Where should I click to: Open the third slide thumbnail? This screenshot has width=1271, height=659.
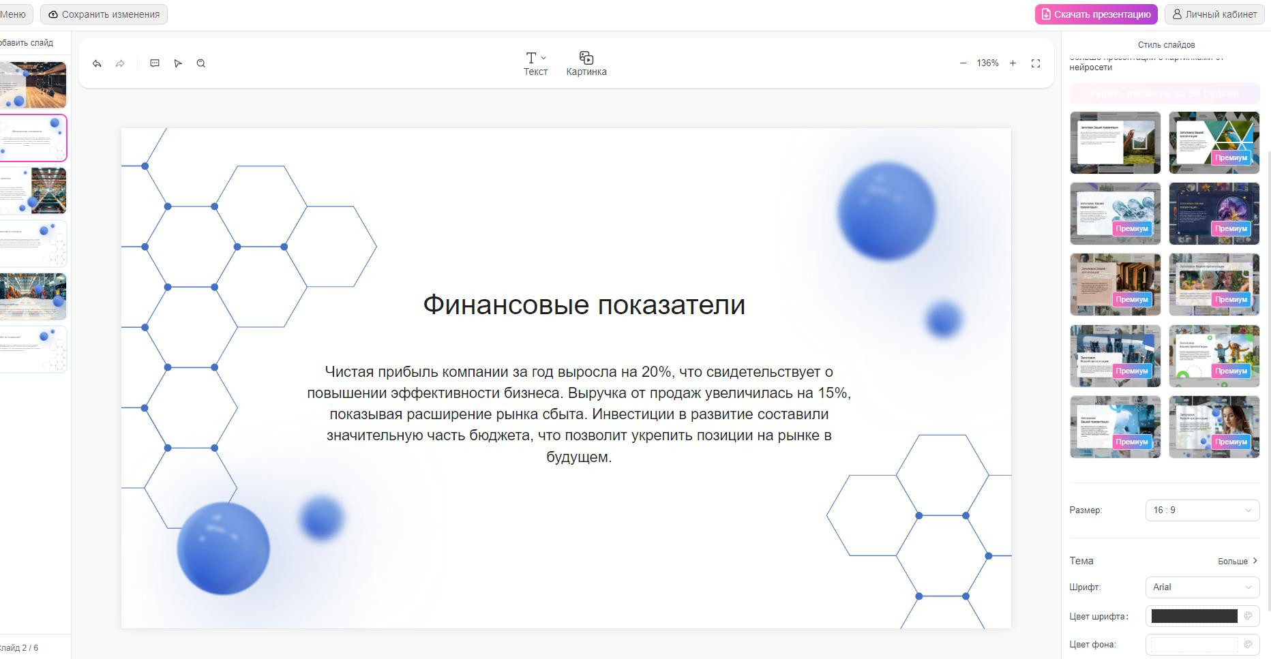click(33, 191)
